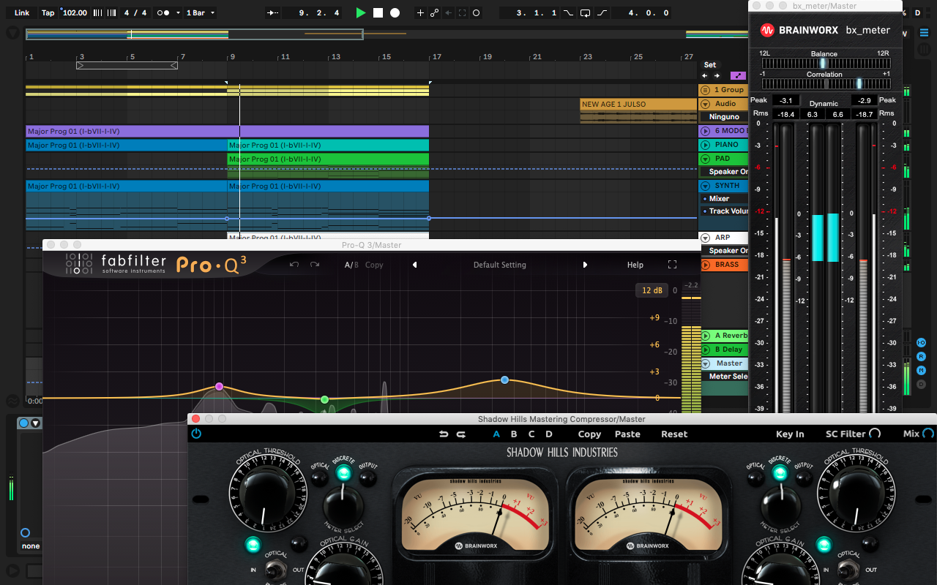Click the 1 Group track icon
This screenshot has height=585, width=937.
coord(705,90)
